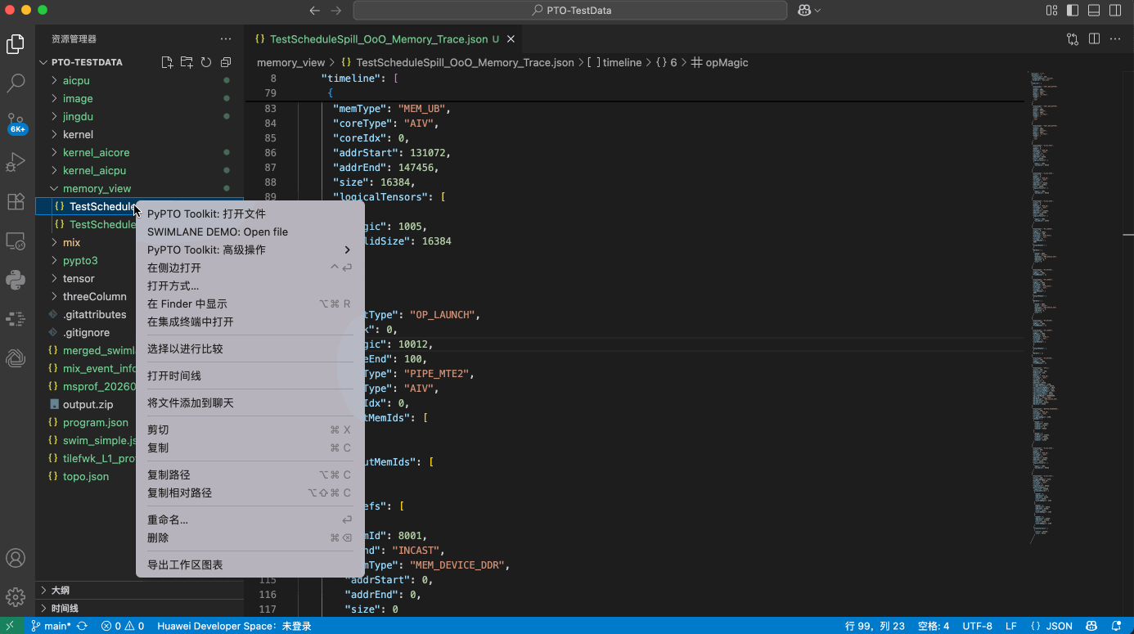The image size is (1134, 634).
Task: Open Source Control view with 6K+ badge
Action: 16,123
